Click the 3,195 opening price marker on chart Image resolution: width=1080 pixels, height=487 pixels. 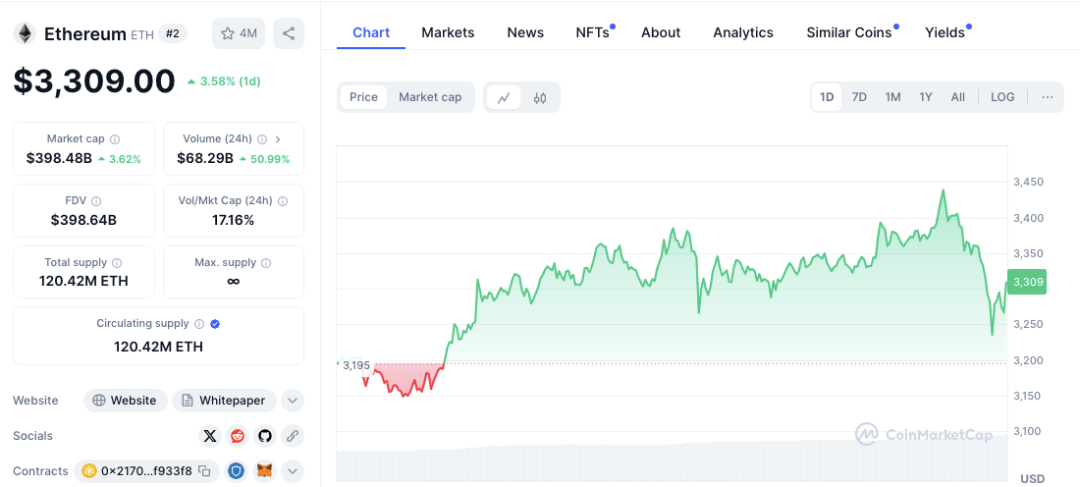pyautogui.click(x=356, y=365)
